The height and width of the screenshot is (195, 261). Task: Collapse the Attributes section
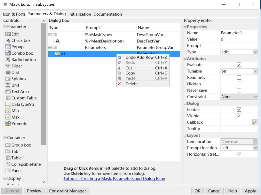point(185,59)
